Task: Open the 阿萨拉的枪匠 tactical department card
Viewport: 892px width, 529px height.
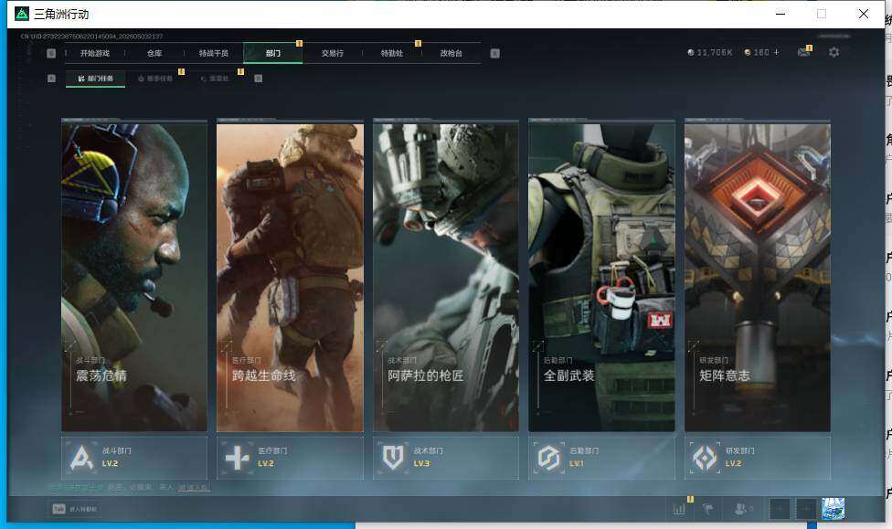Action: [446, 276]
